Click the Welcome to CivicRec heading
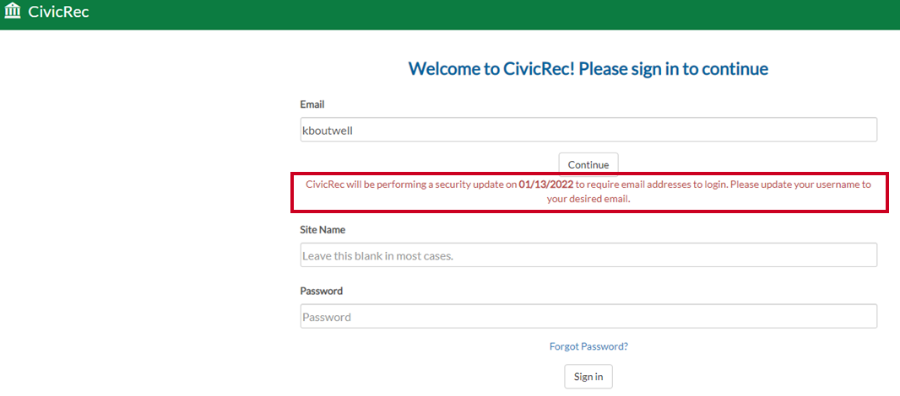900x396 pixels. pyautogui.click(x=588, y=69)
